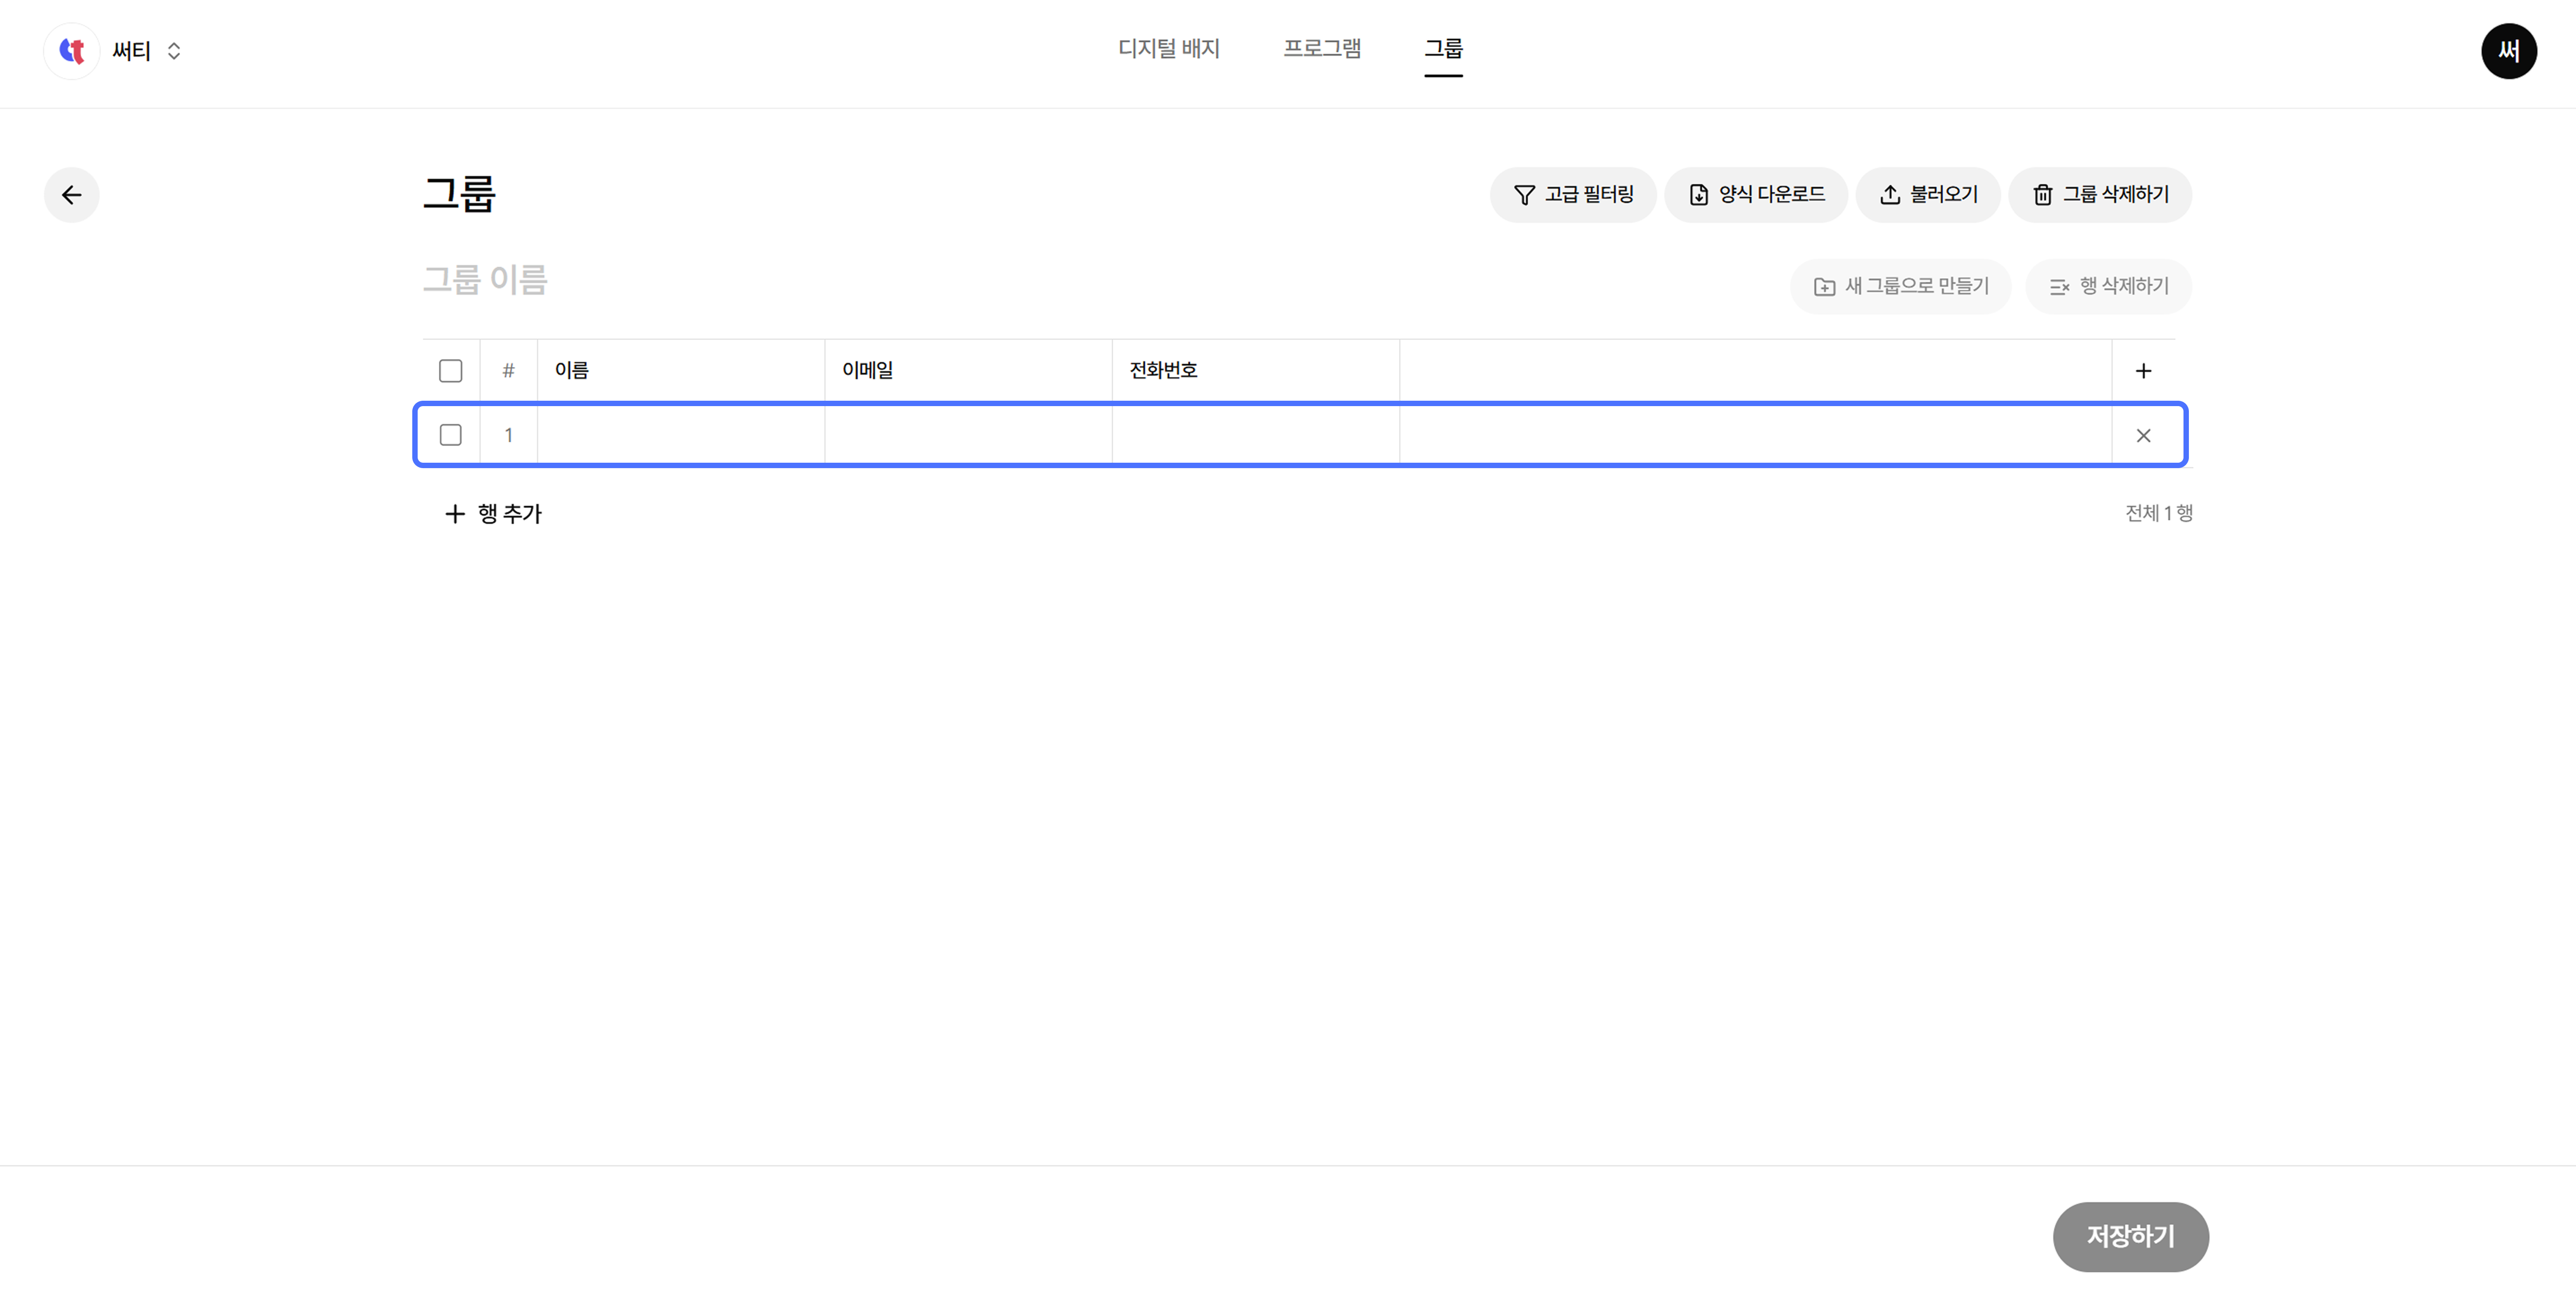
Task: Click the 이름 cell in row 1
Action: pyautogui.click(x=681, y=435)
